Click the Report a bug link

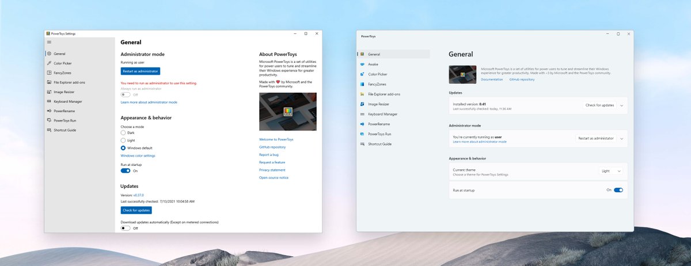click(269, 154)
